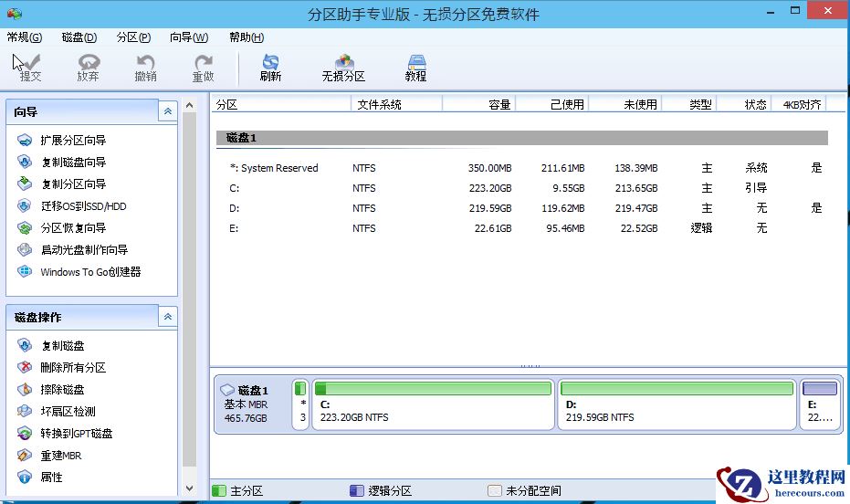Click the 坏扇区检测 icon
850x504 pixels.
[25, 412]
